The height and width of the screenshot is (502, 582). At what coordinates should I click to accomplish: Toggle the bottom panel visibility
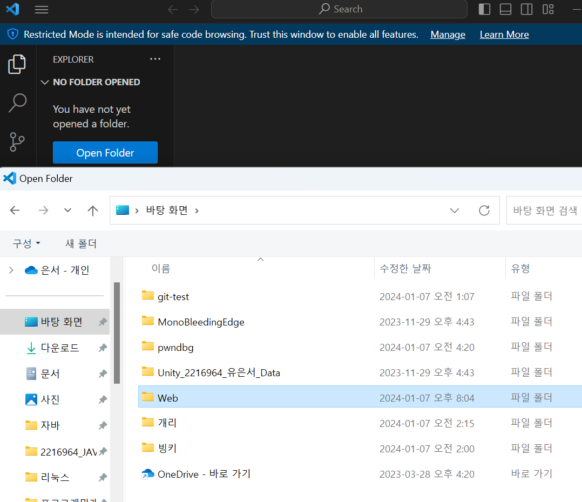pyautogui.click(x=505, y=9)
